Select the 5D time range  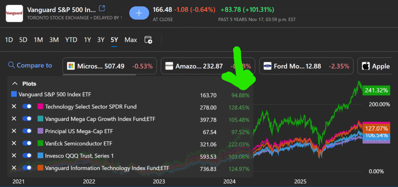[x=23, y=40]
